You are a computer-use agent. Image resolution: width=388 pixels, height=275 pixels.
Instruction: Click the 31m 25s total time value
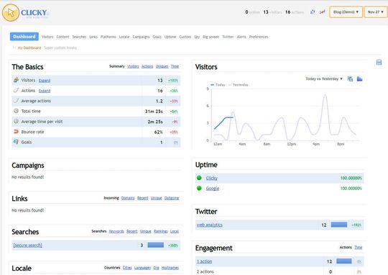(x=154, y=112)
